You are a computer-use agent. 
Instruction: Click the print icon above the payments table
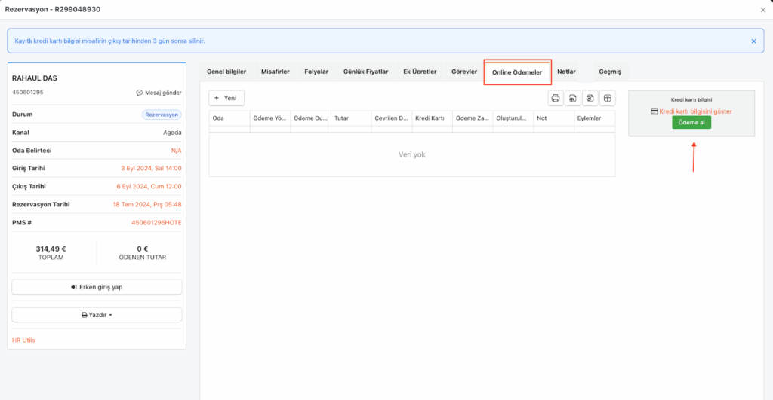click(556, 98)
